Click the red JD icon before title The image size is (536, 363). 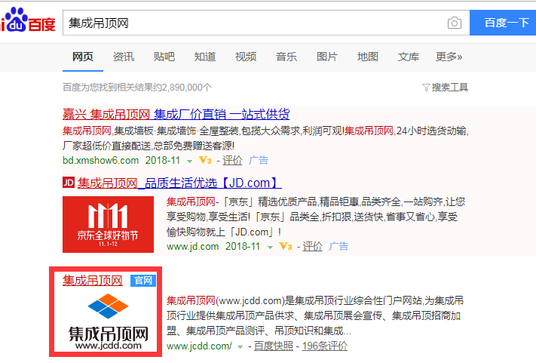(69, 183)
